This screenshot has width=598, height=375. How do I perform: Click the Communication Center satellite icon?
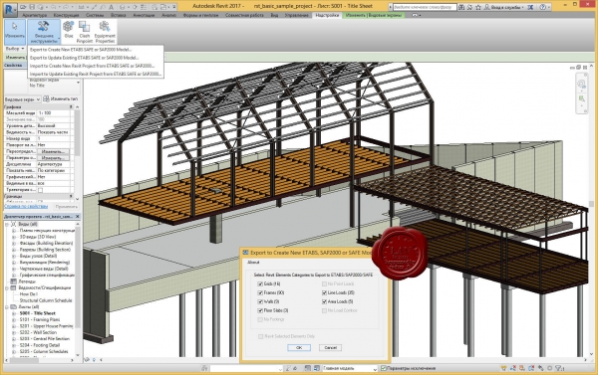click(x=469, y=7)
